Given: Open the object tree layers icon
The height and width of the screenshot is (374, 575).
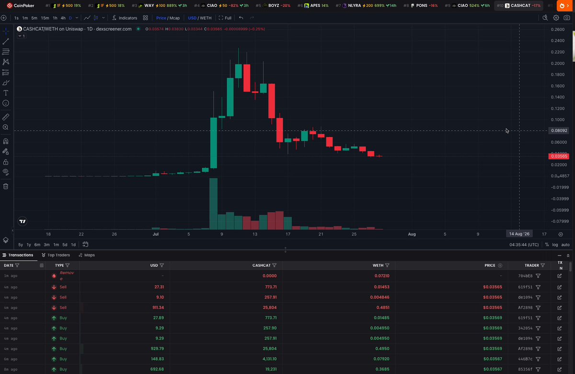Looking at the screenshot, I should click(6, 240).
